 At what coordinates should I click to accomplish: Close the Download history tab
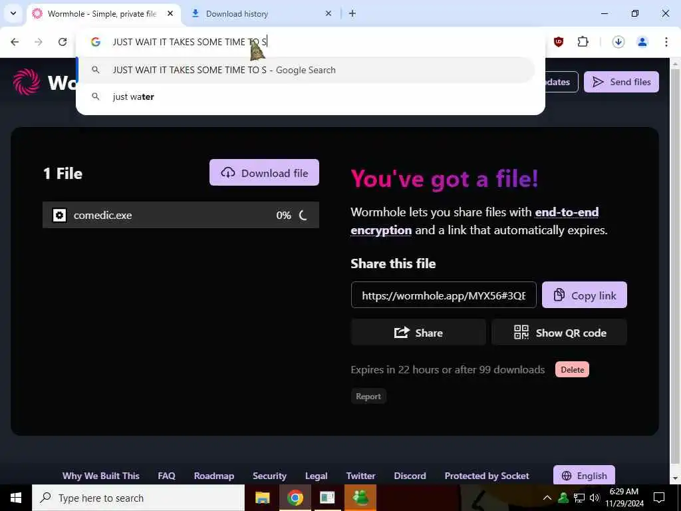pyautogui.click(x=329, y=13)
